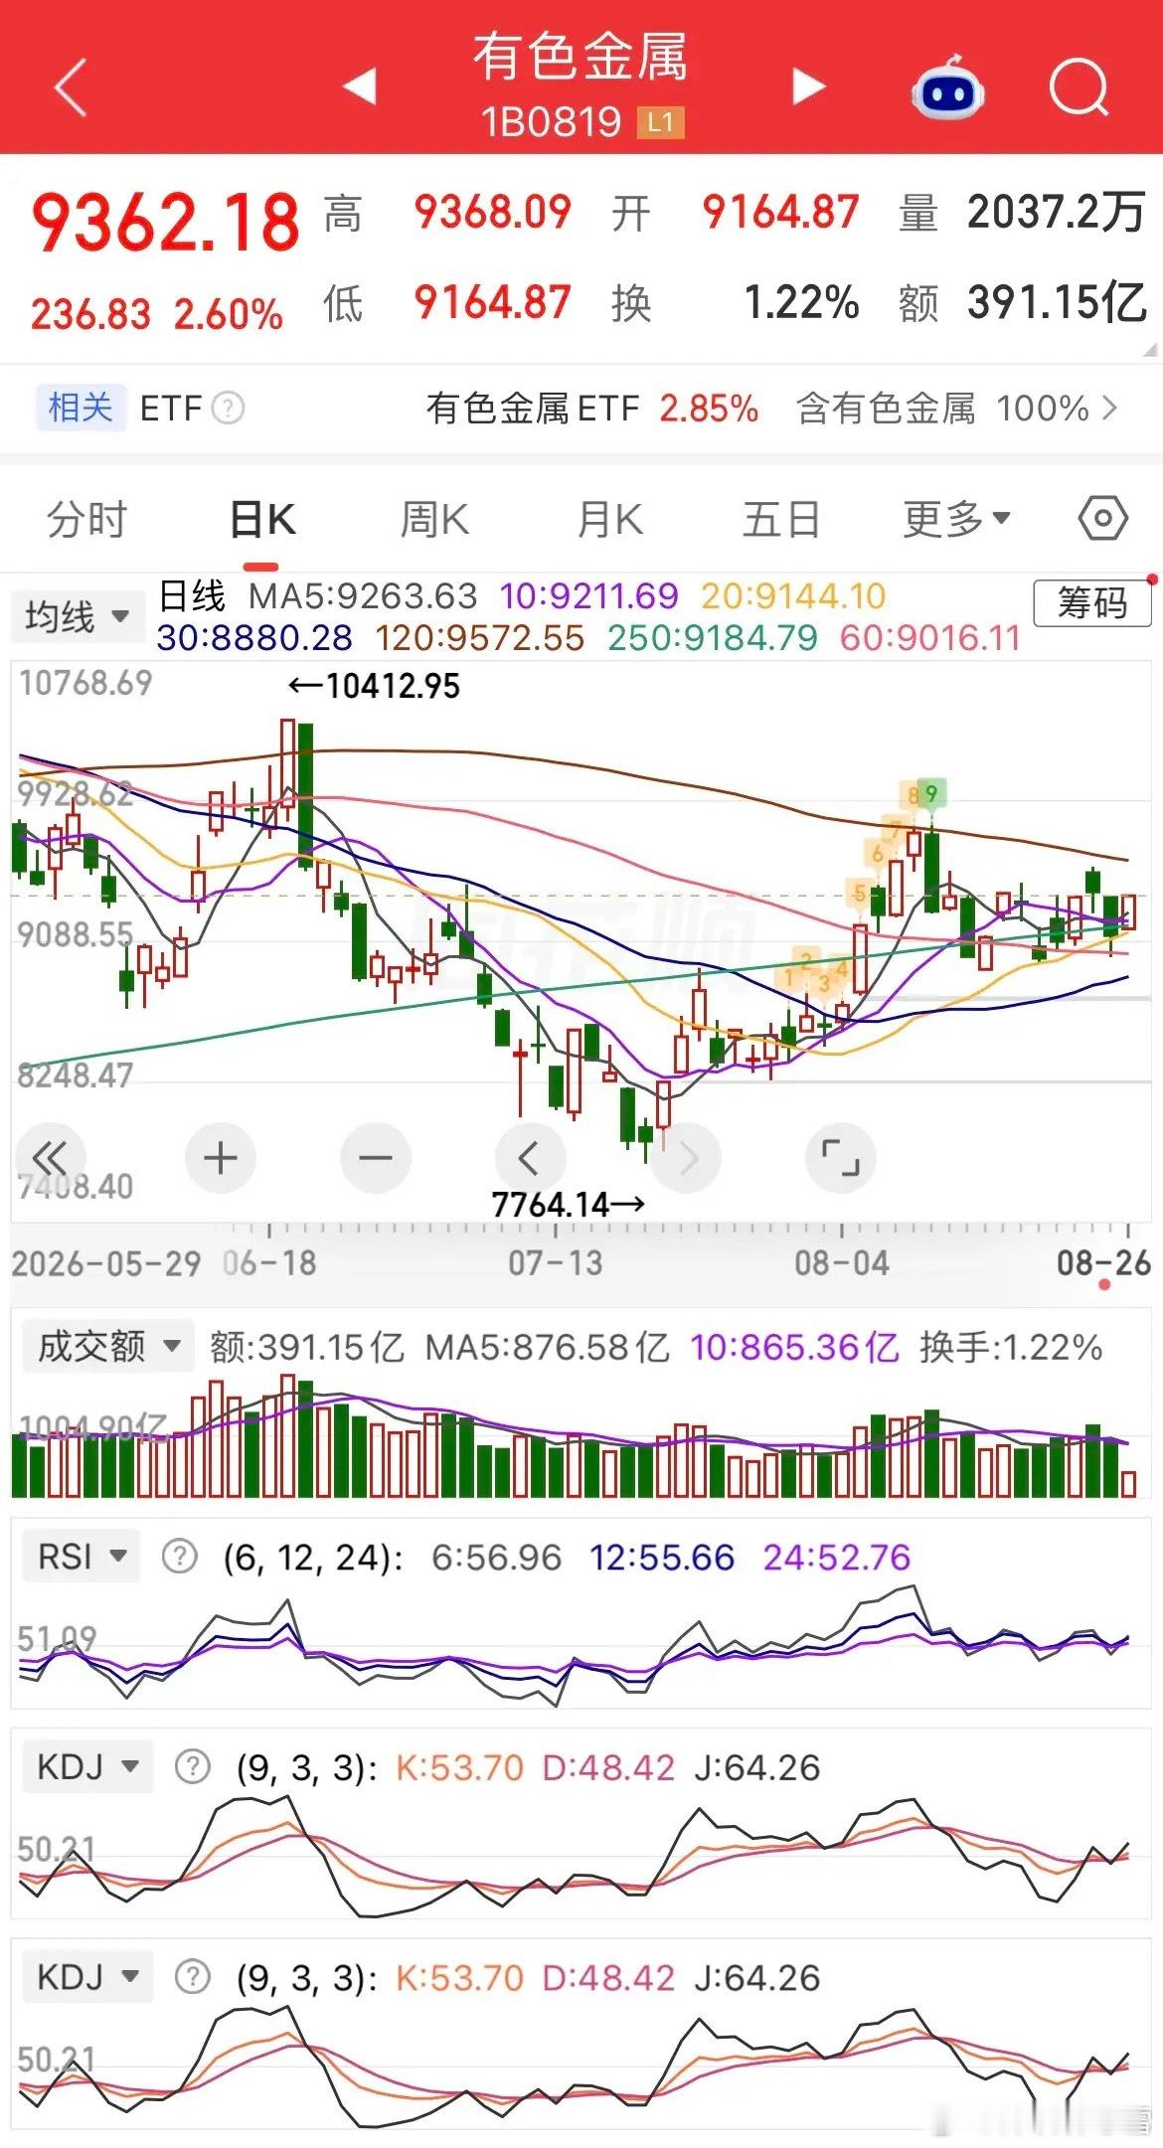Open chart settings hexagon icon

click(x=1103, y=518)
